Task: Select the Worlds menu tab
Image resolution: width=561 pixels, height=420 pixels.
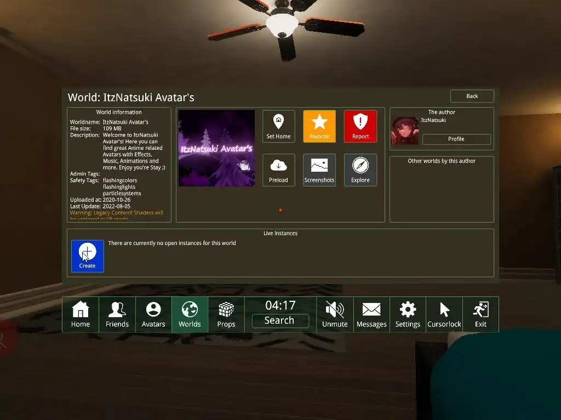Action: pyautogui.click(x=190, y=314)
